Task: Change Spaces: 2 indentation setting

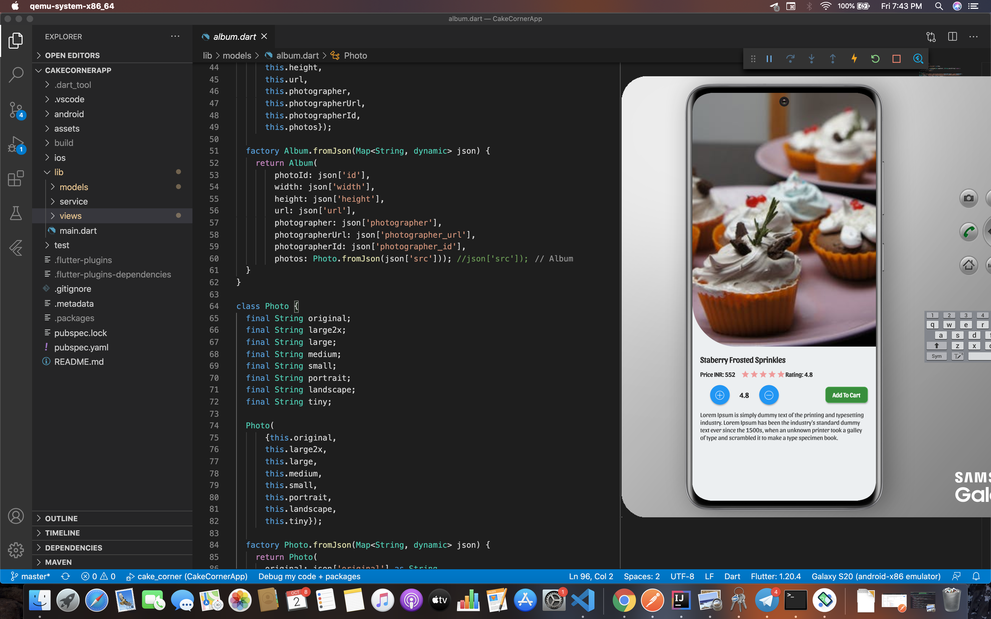Action: pos(642,576)
